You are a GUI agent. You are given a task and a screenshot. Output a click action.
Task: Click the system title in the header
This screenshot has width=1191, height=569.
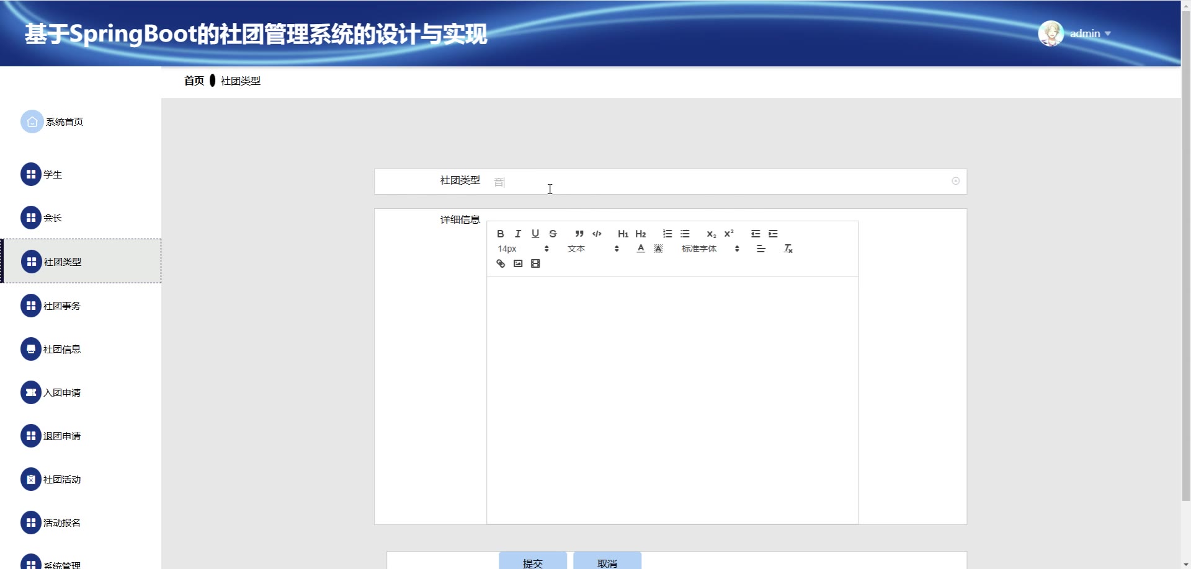256,34
